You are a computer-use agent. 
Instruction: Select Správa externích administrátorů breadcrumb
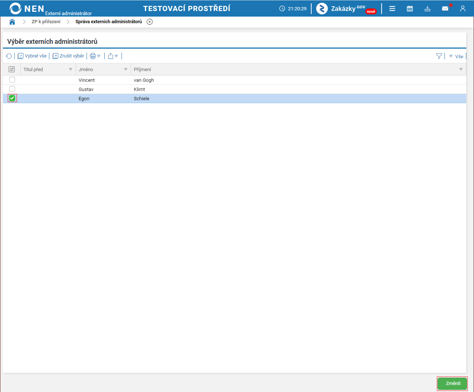(x=109, y=22)
